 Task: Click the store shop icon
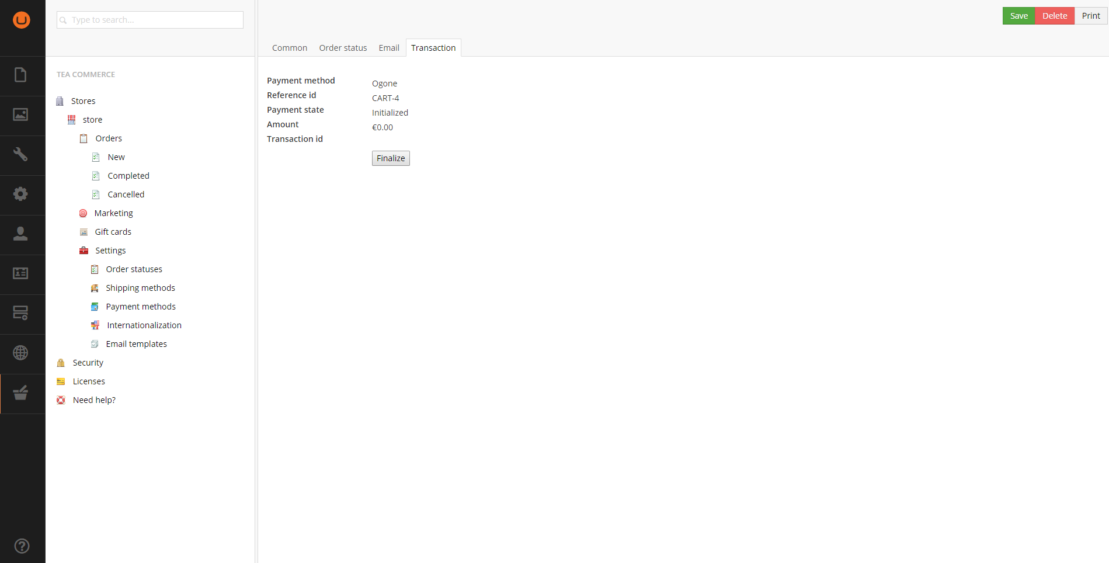[71, 120]
